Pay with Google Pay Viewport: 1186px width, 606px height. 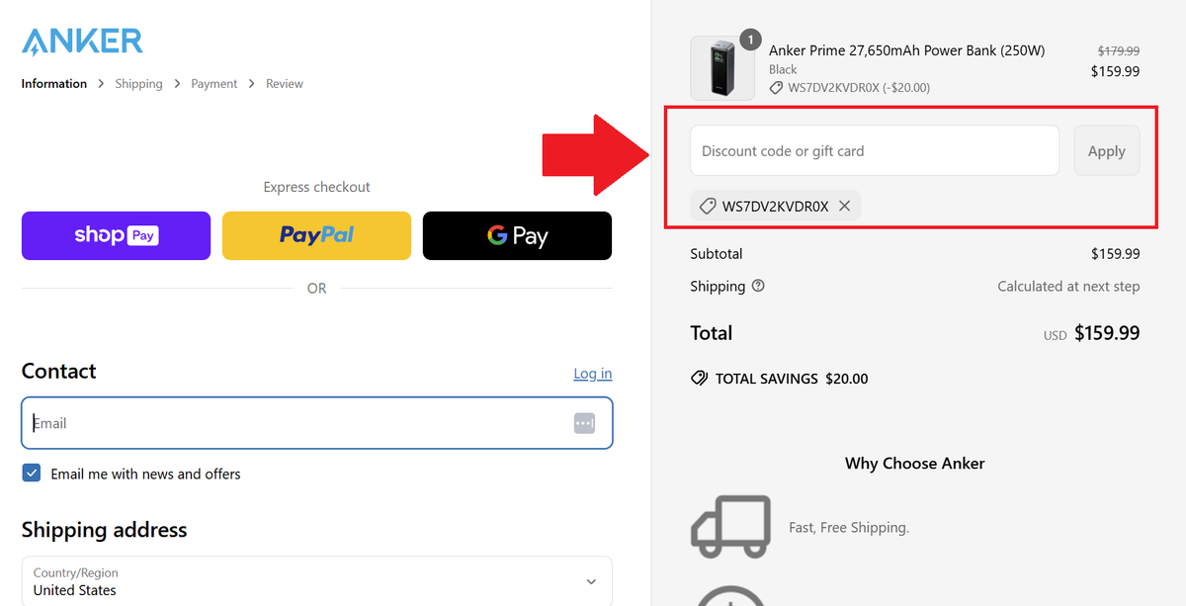[x=517, y=235]
